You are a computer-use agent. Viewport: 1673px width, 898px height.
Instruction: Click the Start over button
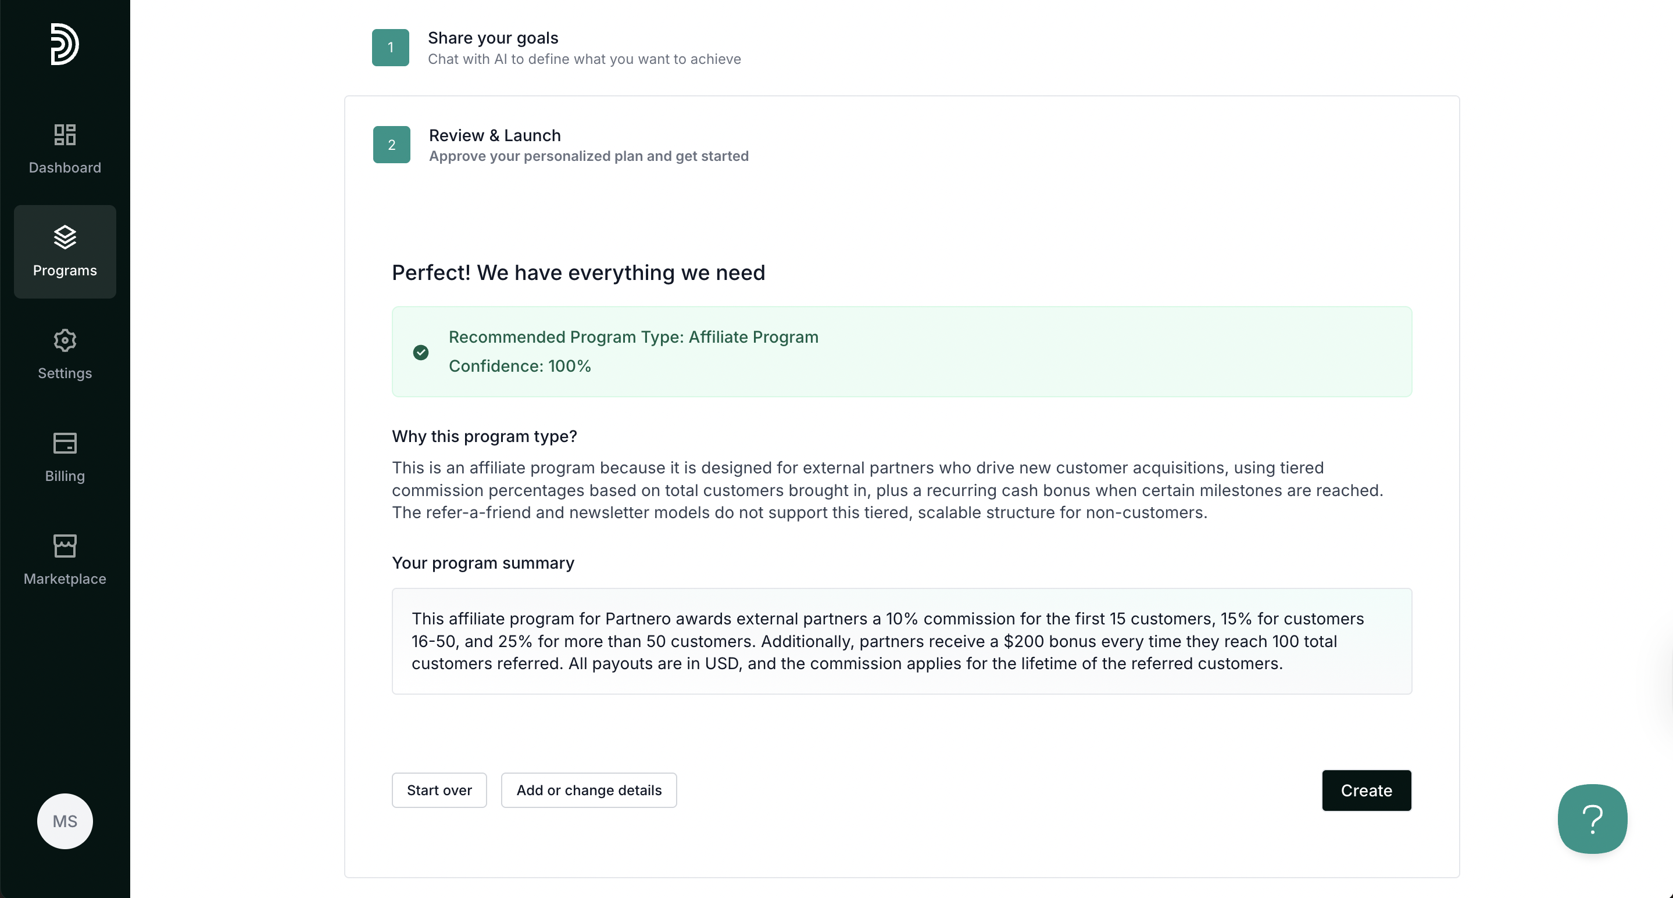point(439,791)
